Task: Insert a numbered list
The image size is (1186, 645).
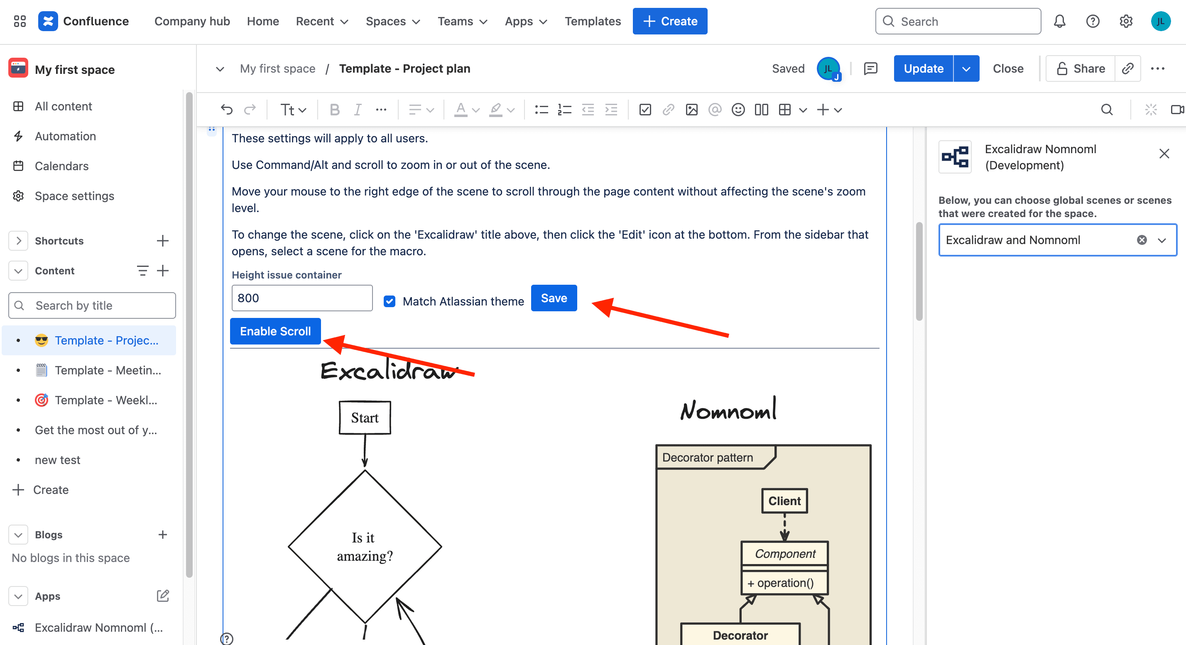Action: [564, 110]
